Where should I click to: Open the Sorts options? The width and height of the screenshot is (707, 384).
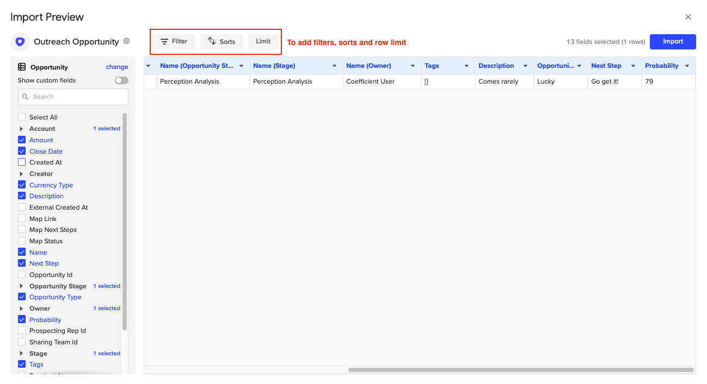(222, 42)
